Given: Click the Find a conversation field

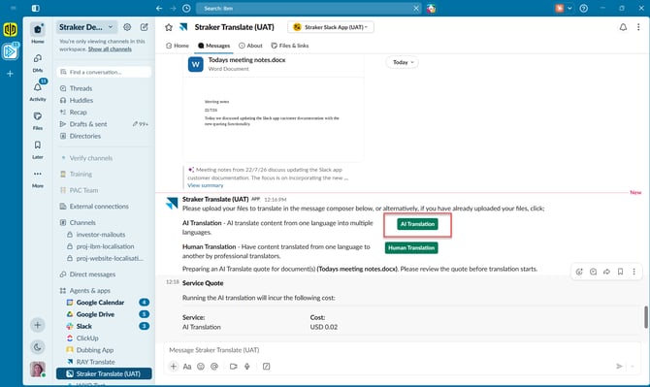Looking at the screenshot, I should tap(104, 72).
